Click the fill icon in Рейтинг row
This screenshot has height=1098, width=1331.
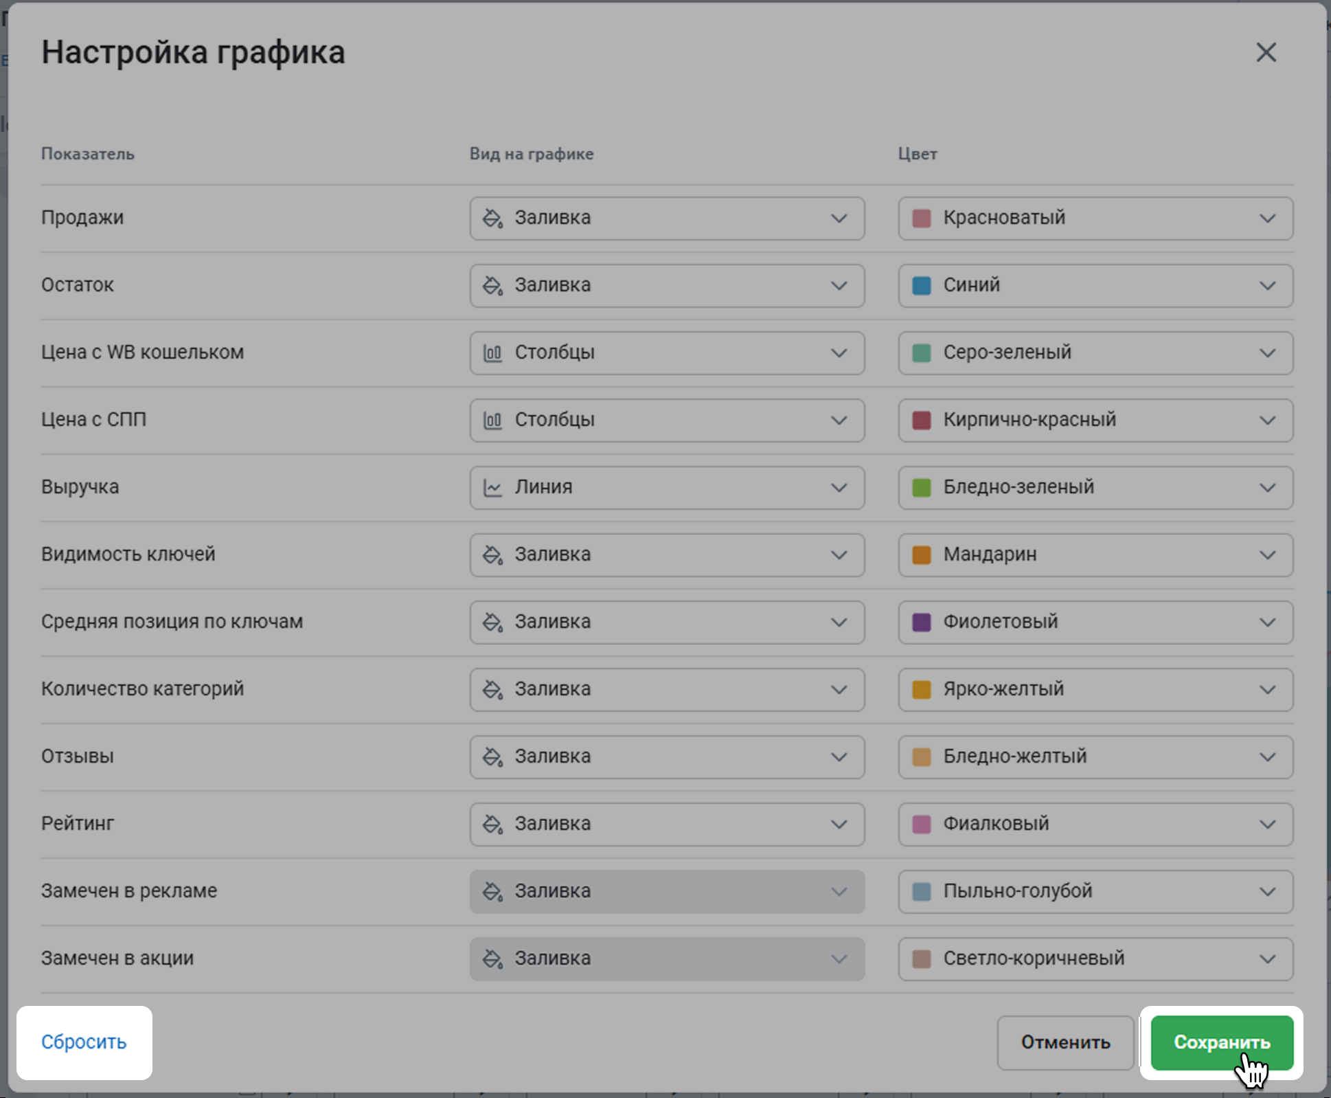492,825
